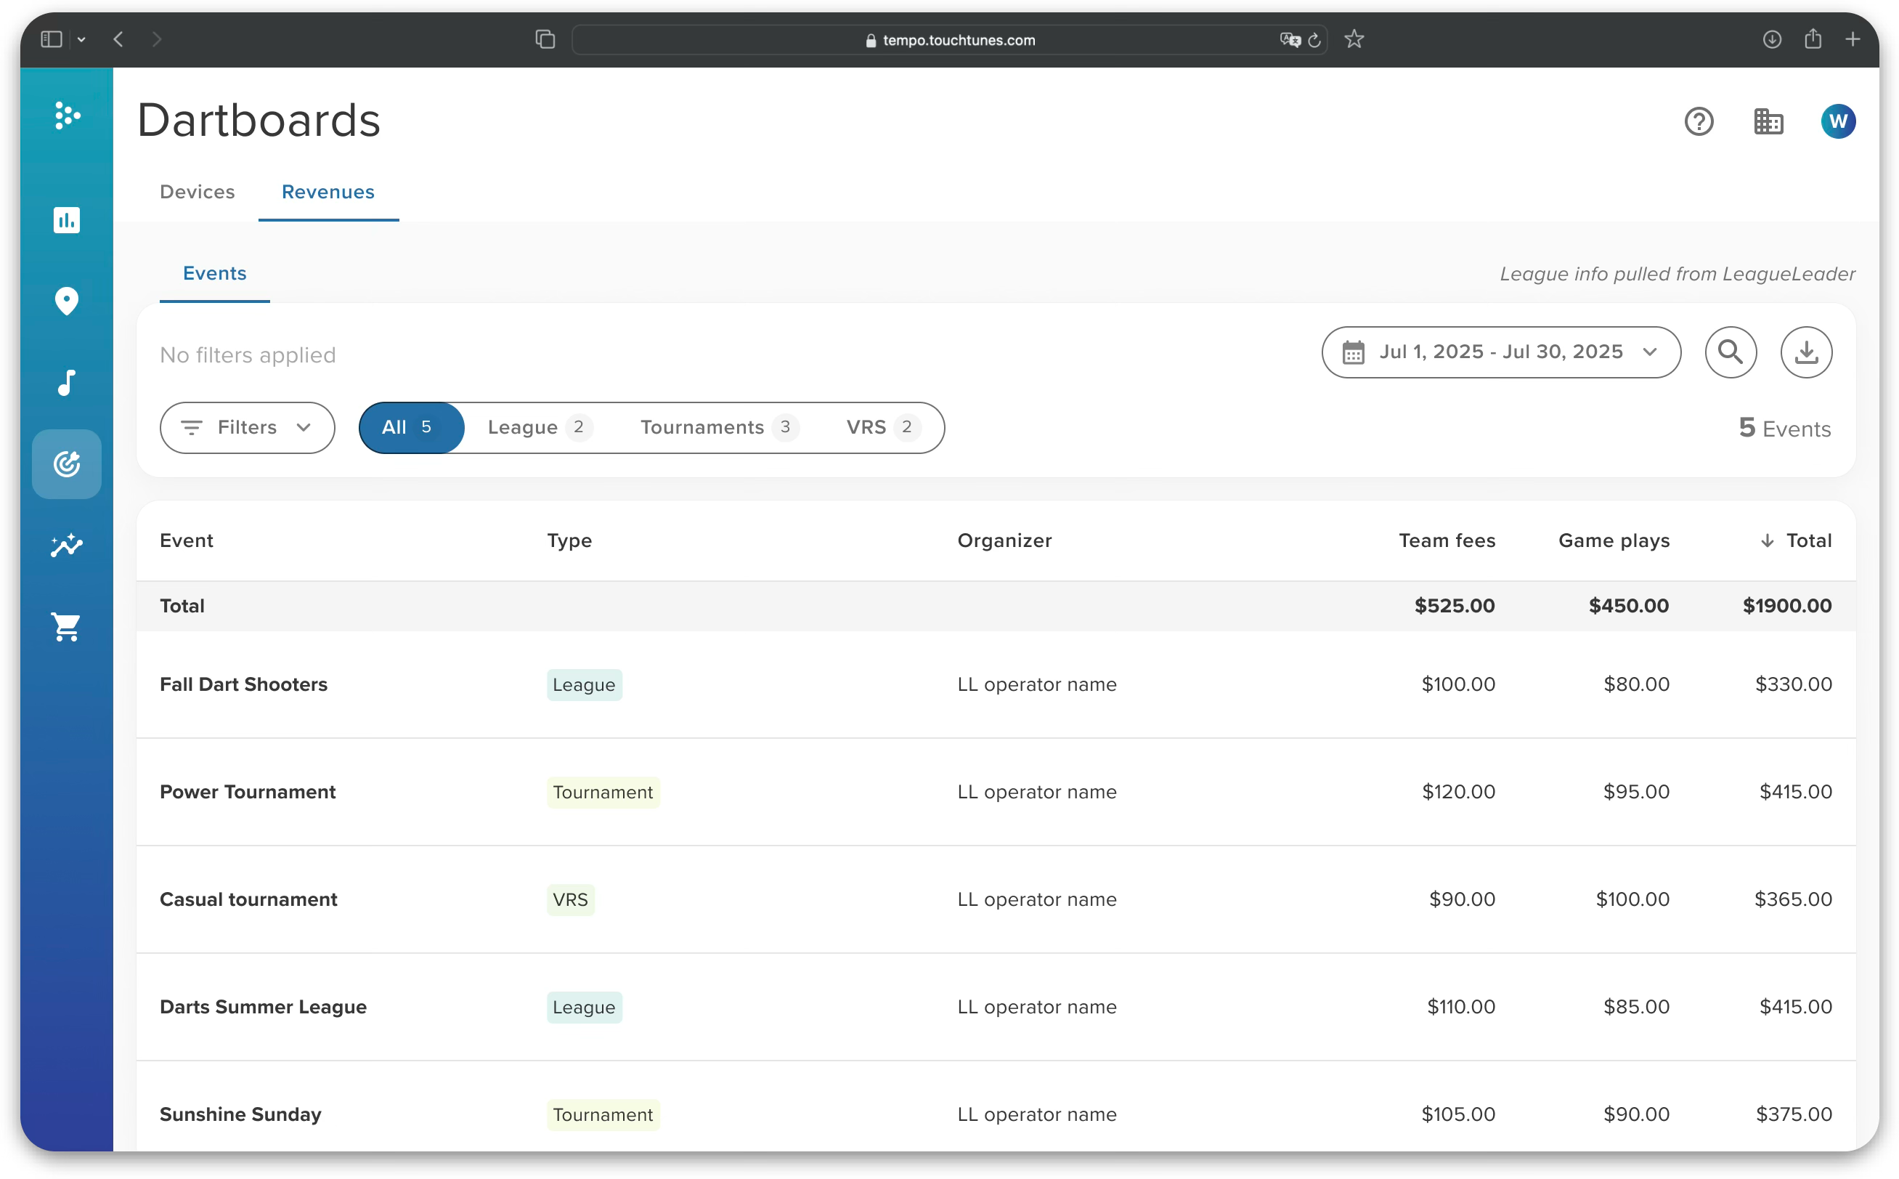This screenshot has width=1899, height=1179.
Task: Open the Jul 1 - Jul 30 date range picker
Action: click(x=1500, y=352)
